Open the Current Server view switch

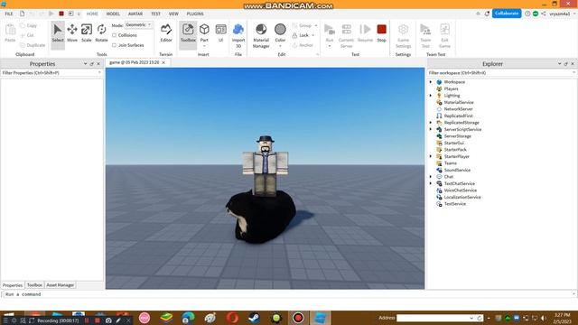[346, 35]
